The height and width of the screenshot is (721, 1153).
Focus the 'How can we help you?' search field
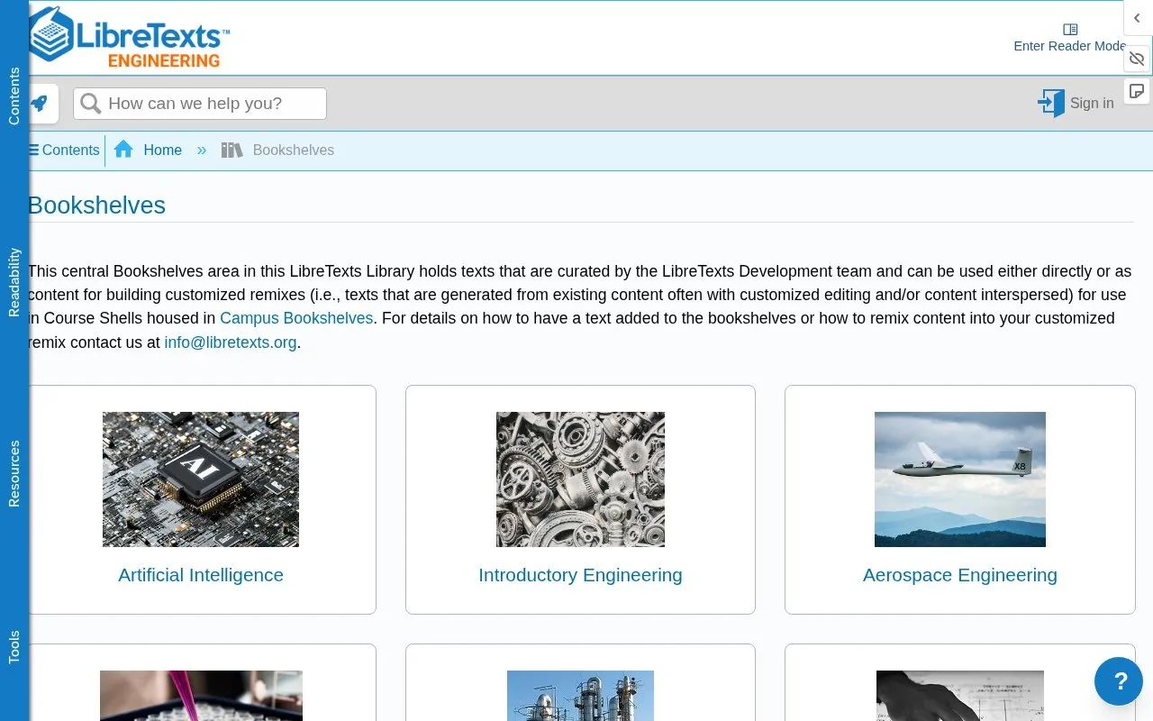pyautogui.click(x=200, y=104)
